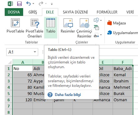Insert pictures with Resimler
Viewport: 138px width, 115px height.
(68, 26)
